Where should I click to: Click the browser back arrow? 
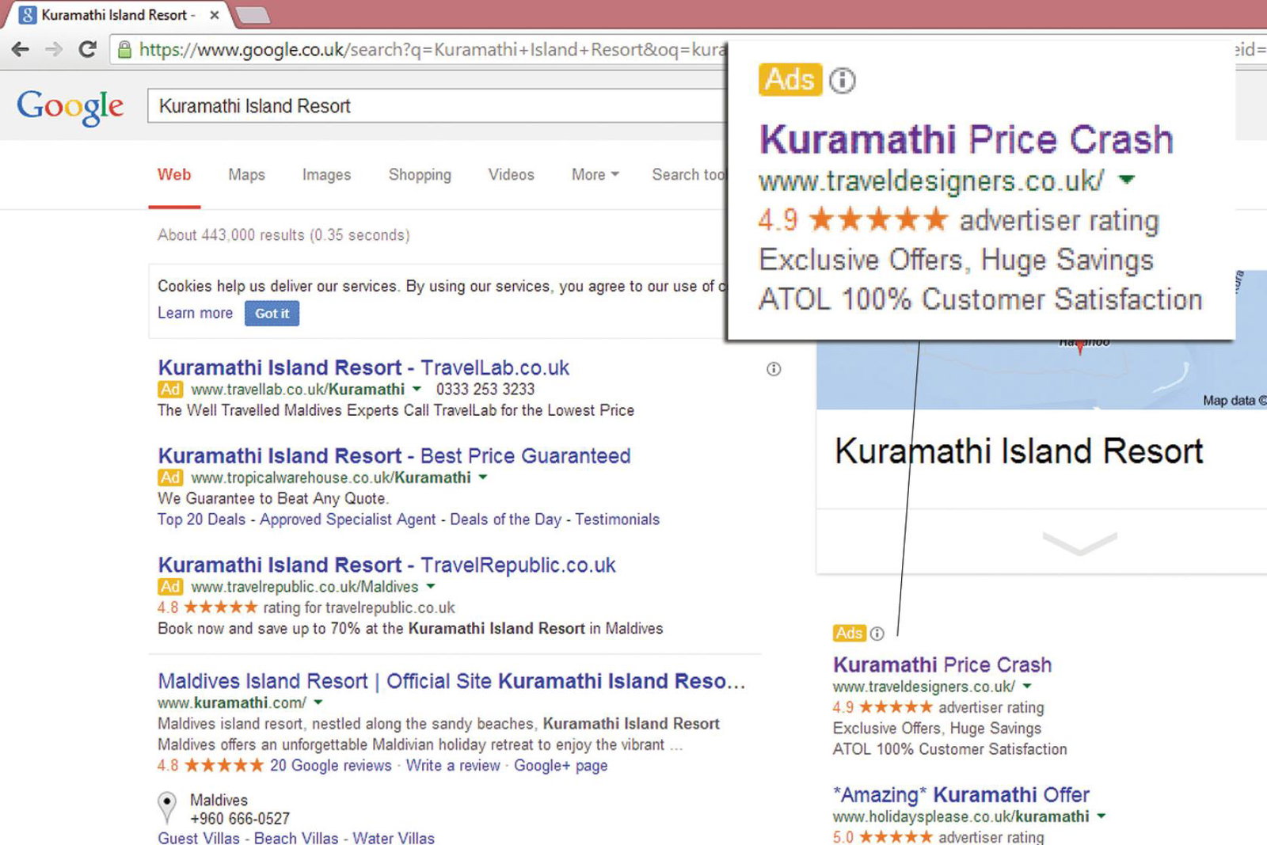(x=21, y=49)
